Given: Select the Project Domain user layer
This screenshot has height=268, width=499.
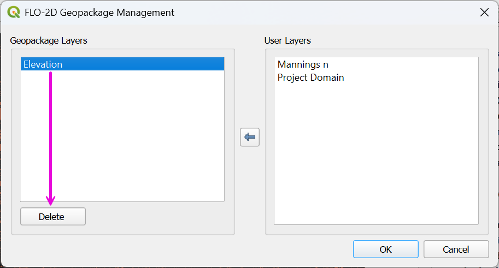Looking at the screenshot, I should pos(310,78).
